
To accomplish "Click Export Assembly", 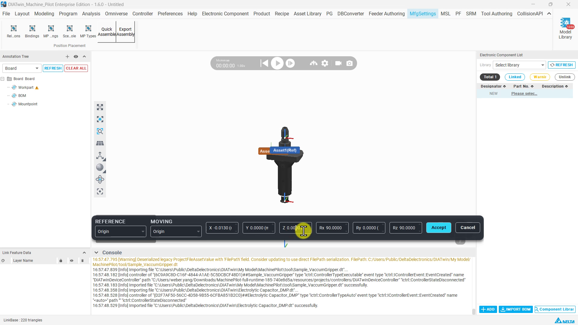I will click(x=126, y=32).
